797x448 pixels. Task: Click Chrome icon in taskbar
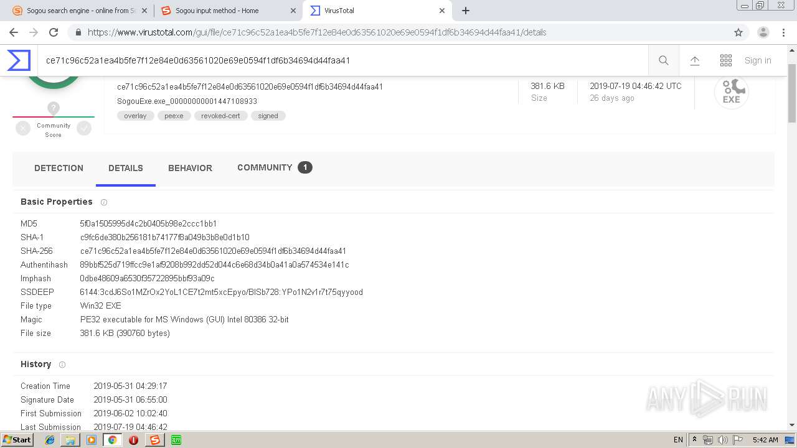point(113,440)
